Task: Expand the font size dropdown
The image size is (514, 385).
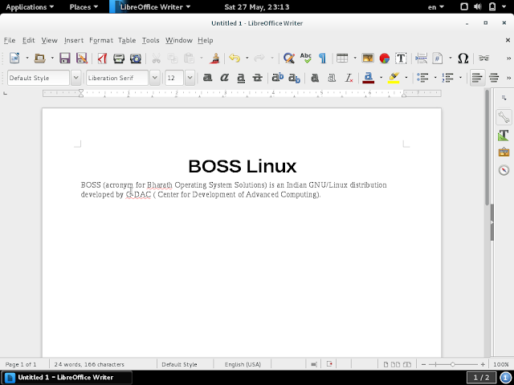Action: click(x=190, y=78)
